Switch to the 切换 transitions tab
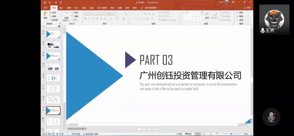This screenshot has height=136, width=294. point(84,8)
